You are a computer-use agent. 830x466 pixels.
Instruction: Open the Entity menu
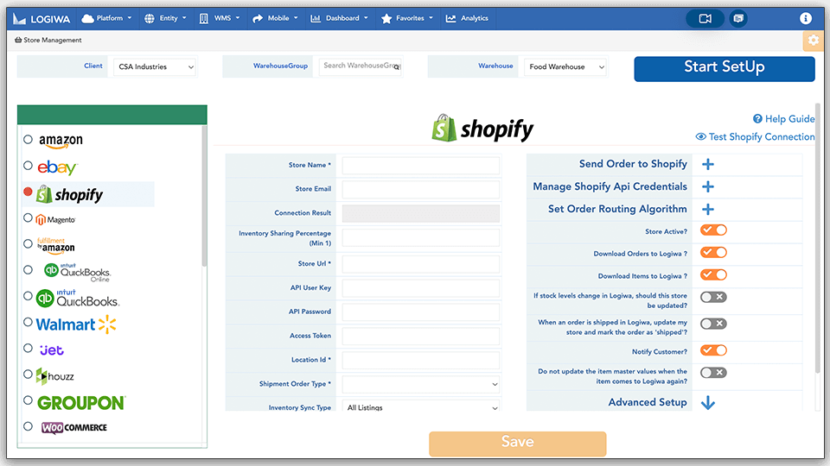point(165,18)
